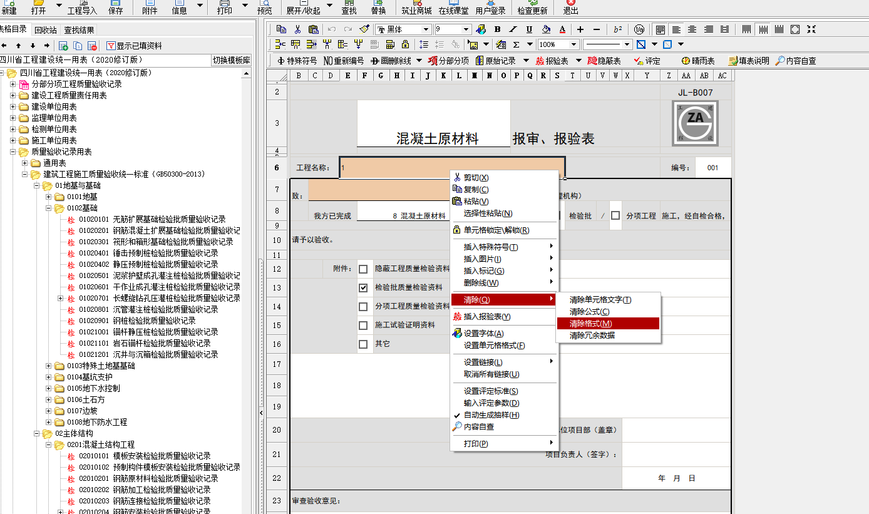This screenshot has height=514, width=869.
Task: Click the up arrow icon in directory toolbar
Action: (18, 46)
